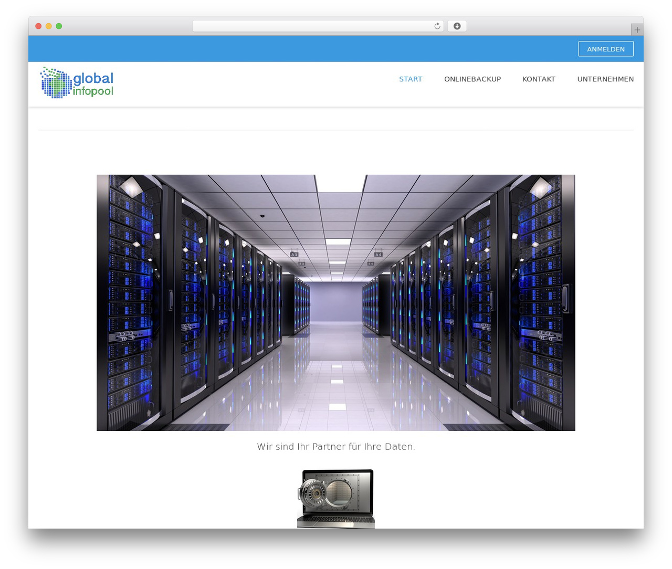The width and height of the screenshot is (672, 569).
Task: Click the 'Wir sind Ihr Partner' text
Action: pyautogui.click(x=336, y=447)
